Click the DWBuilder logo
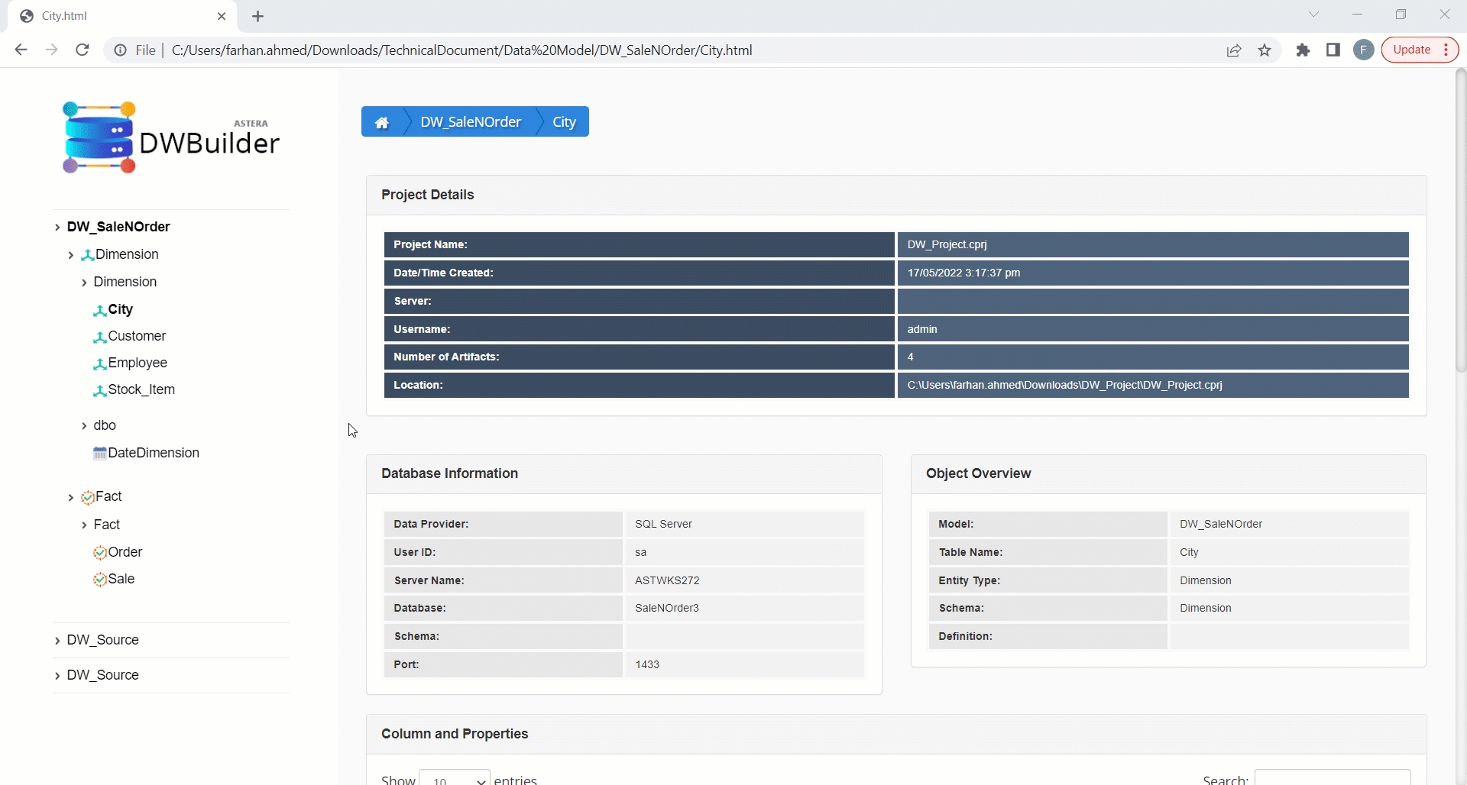Image resolution: width=1467 pixels, height=785 pixels. (x=171, y=137)
